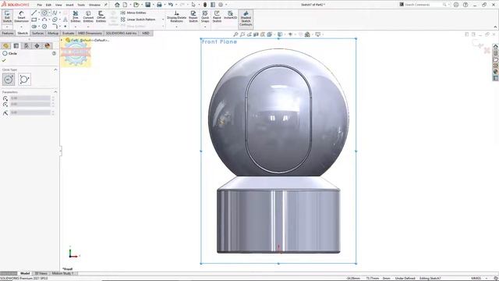499x281 pixels.
Task: Switch to the Features tab
Action: pos(8,33)
